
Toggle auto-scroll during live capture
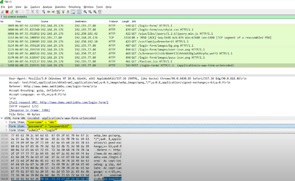pyautogui.click(x=73, y=12)
